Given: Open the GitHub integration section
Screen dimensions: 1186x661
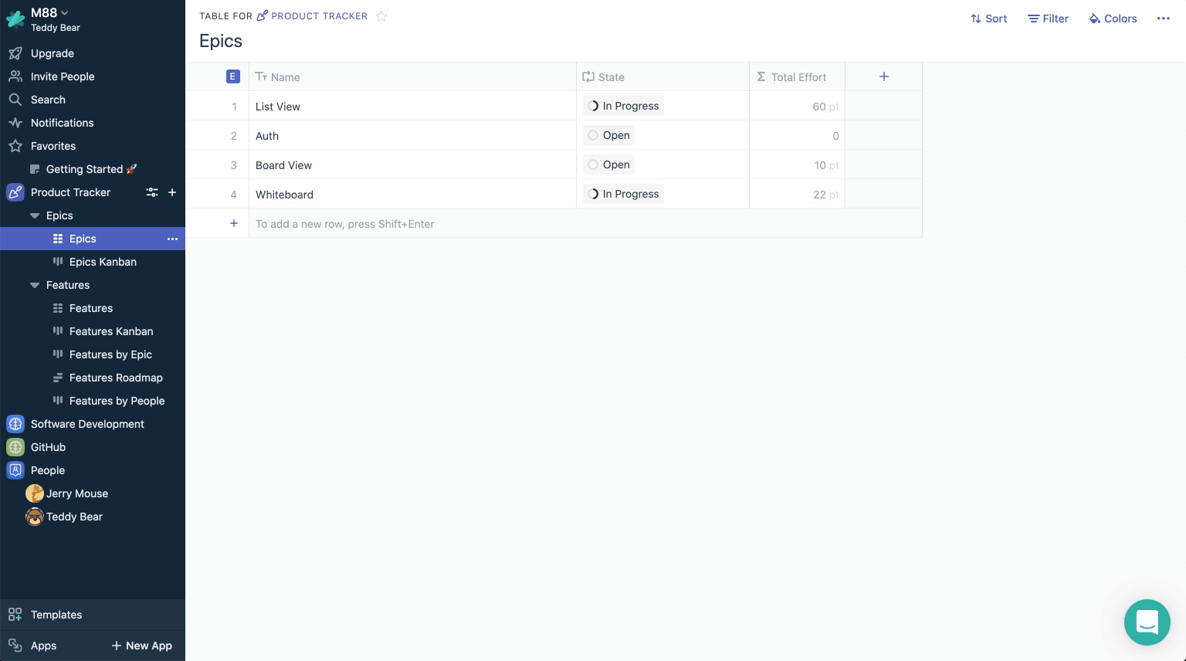Looking at the screenshot, I should (48, 447).
